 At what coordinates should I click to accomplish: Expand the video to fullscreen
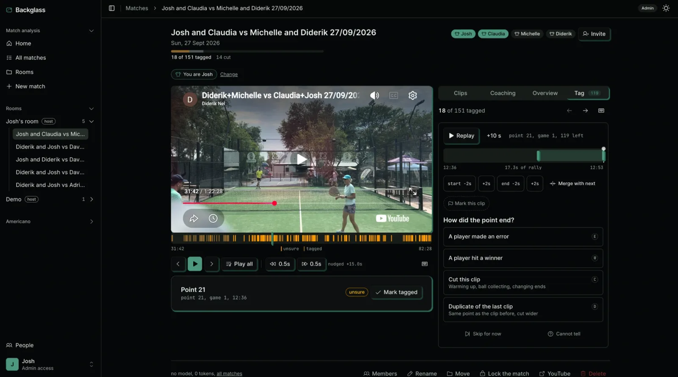point(413,191)
